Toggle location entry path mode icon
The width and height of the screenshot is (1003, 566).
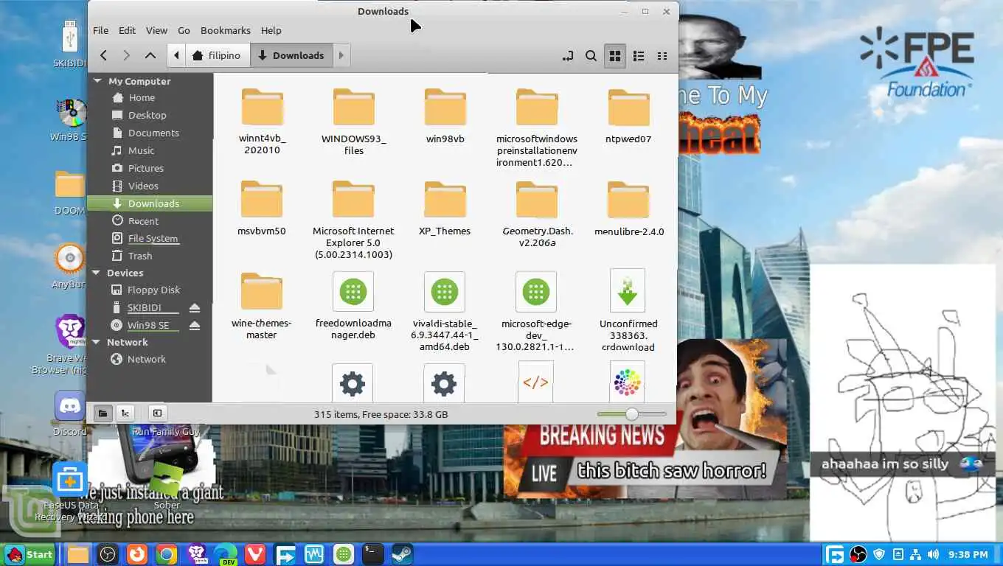click(567, 55)
